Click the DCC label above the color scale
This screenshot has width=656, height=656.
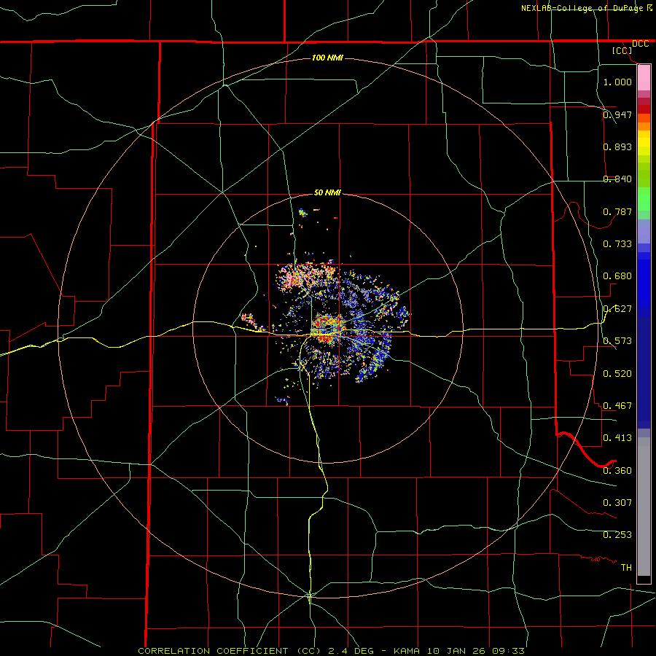click(640, 44)
